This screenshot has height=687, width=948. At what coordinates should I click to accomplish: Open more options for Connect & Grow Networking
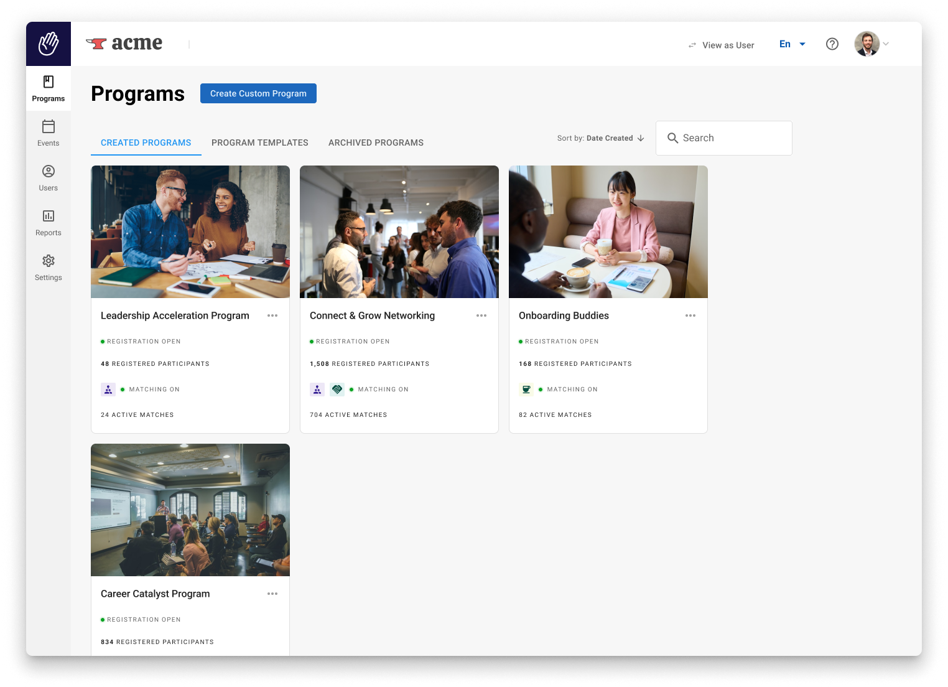[481, 315]
